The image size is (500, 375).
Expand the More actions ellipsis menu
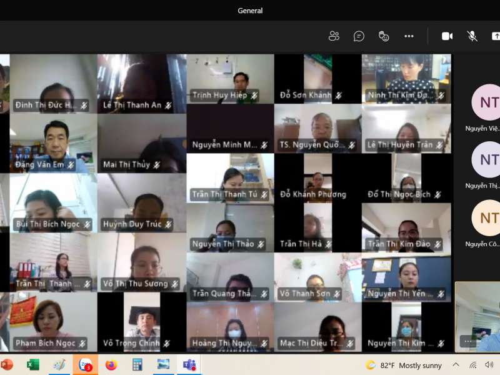pos(409,36)
